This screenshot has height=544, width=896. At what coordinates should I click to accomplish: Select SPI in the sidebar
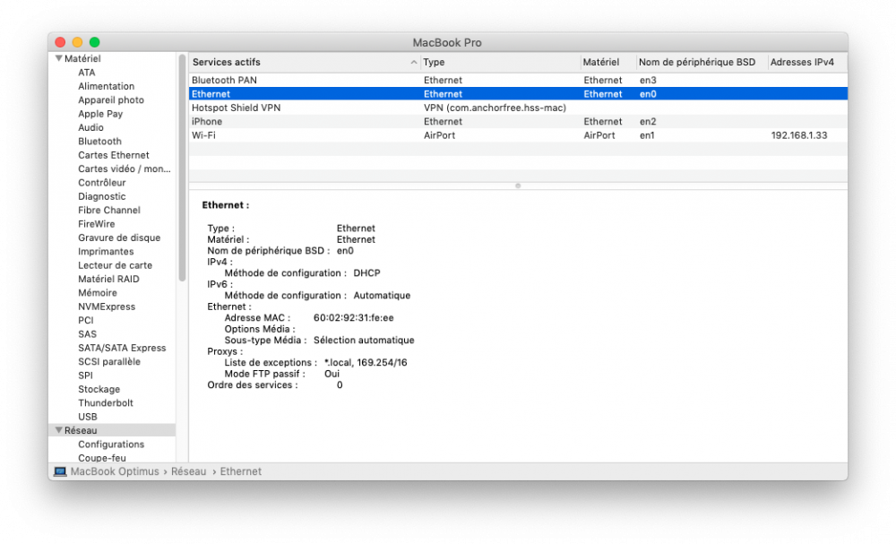click(x=86, y=376)
